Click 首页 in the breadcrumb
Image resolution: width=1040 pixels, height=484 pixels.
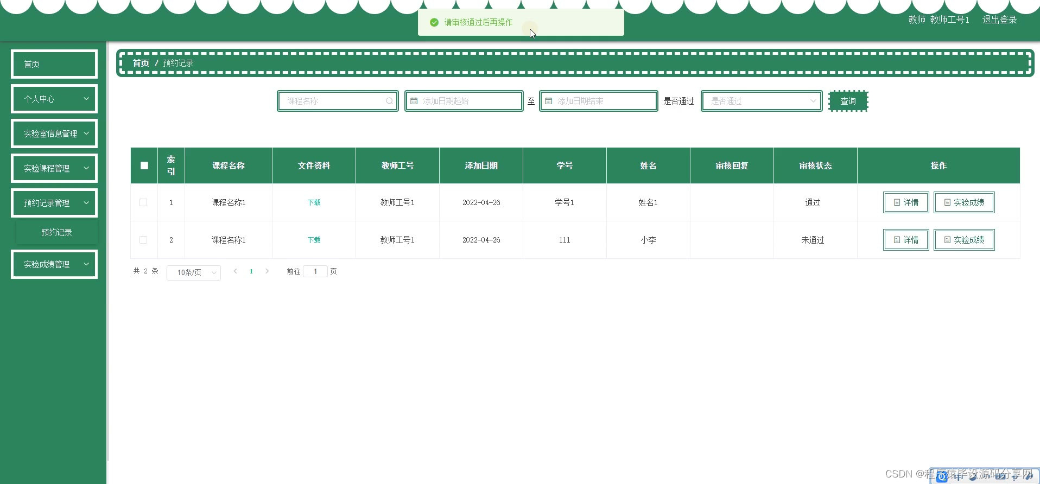[x=141, y=63]
